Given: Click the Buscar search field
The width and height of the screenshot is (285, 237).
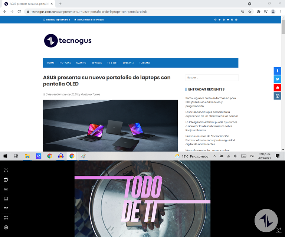Looking at the screenshot, I should coord(212,78).
